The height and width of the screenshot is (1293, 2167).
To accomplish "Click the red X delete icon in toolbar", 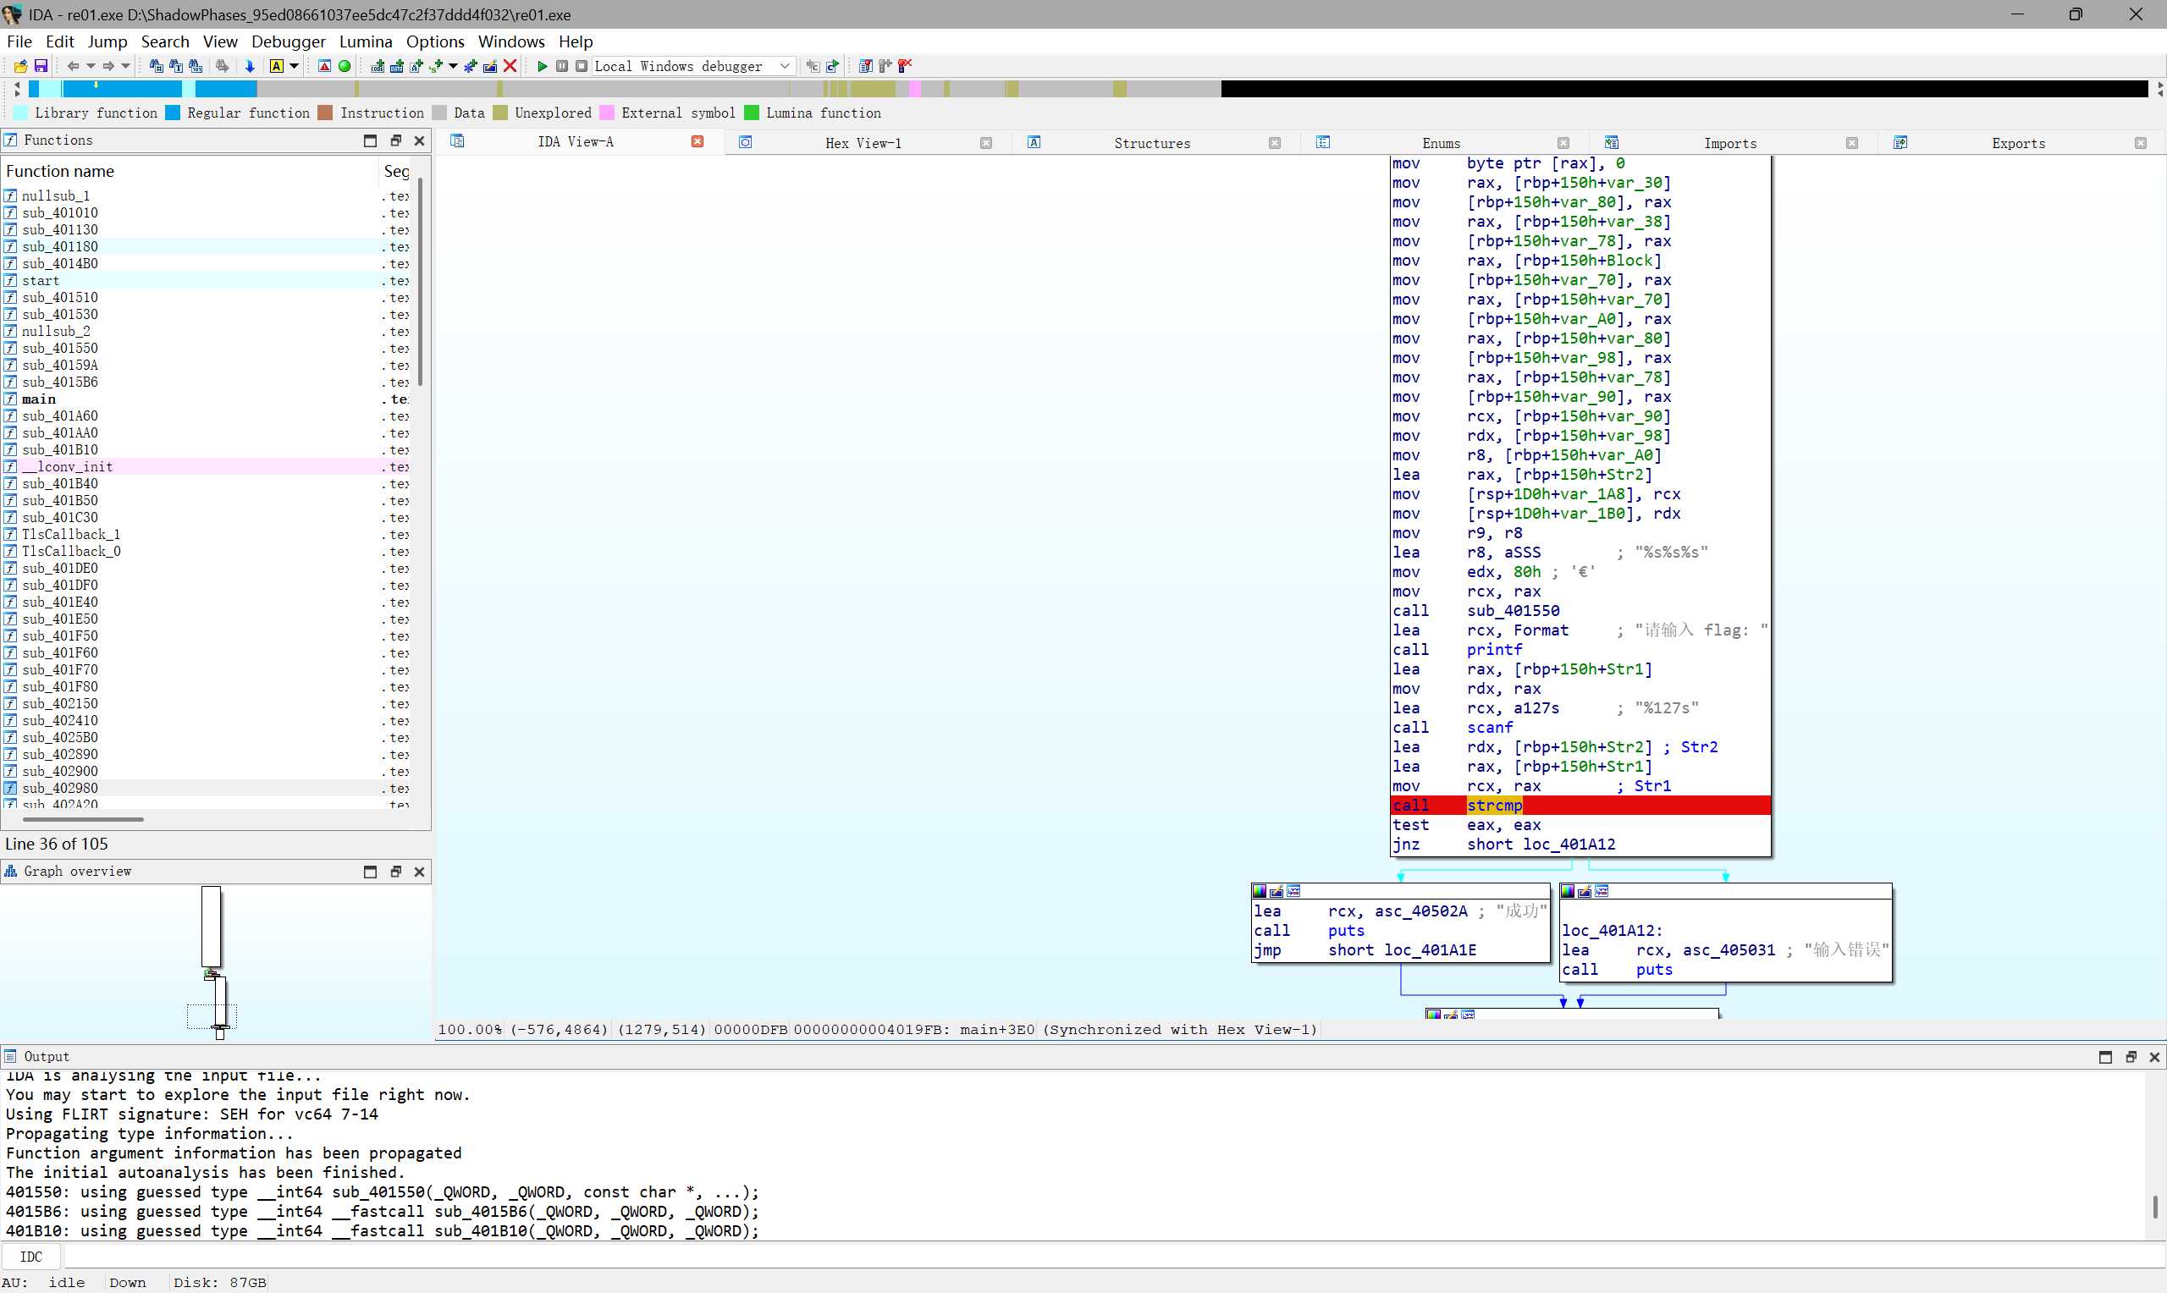I will 510,66.
